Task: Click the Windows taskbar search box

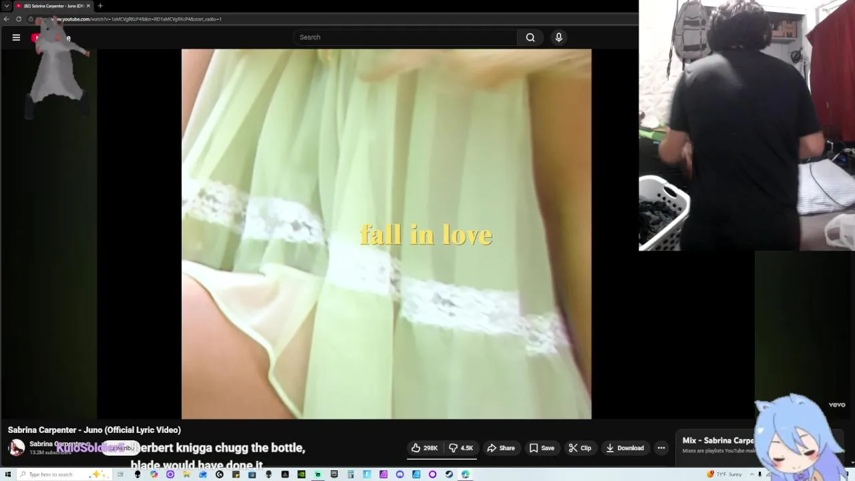Action: coord(63,474)
